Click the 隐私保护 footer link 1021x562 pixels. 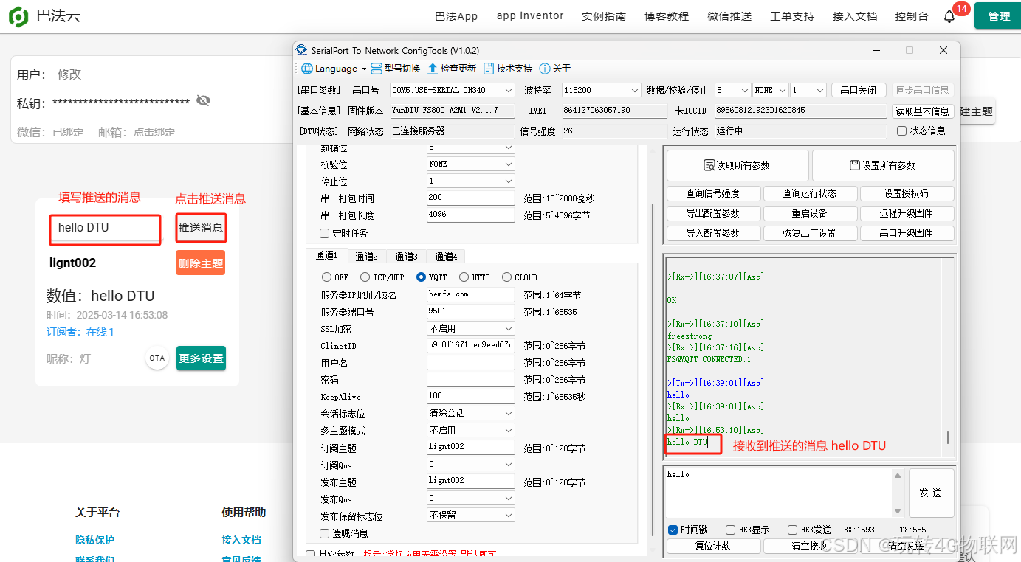[94, 540]
